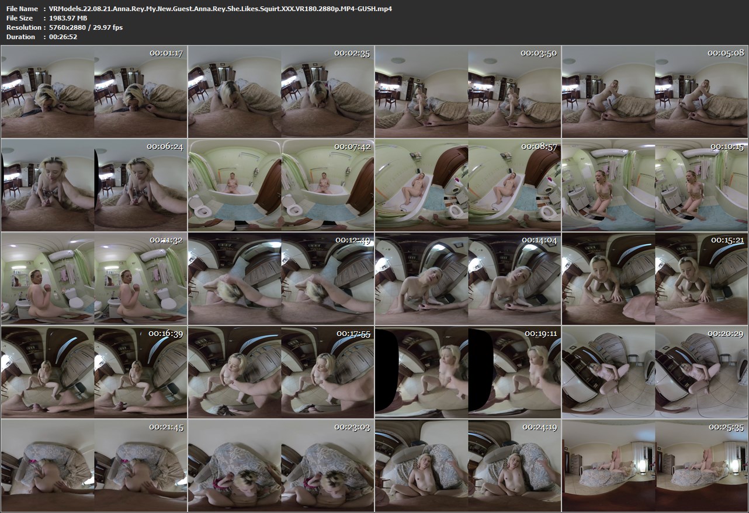Open the frame at 00:14:04
Screen dimensions: 749x513
(x=468, y=279)
